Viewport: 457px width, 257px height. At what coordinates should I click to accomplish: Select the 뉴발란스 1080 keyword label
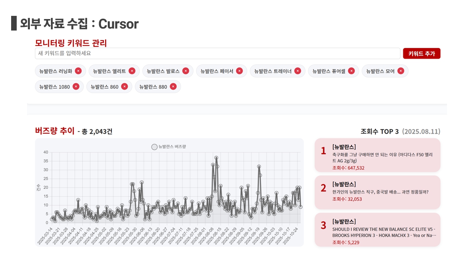tap(53, 87)
